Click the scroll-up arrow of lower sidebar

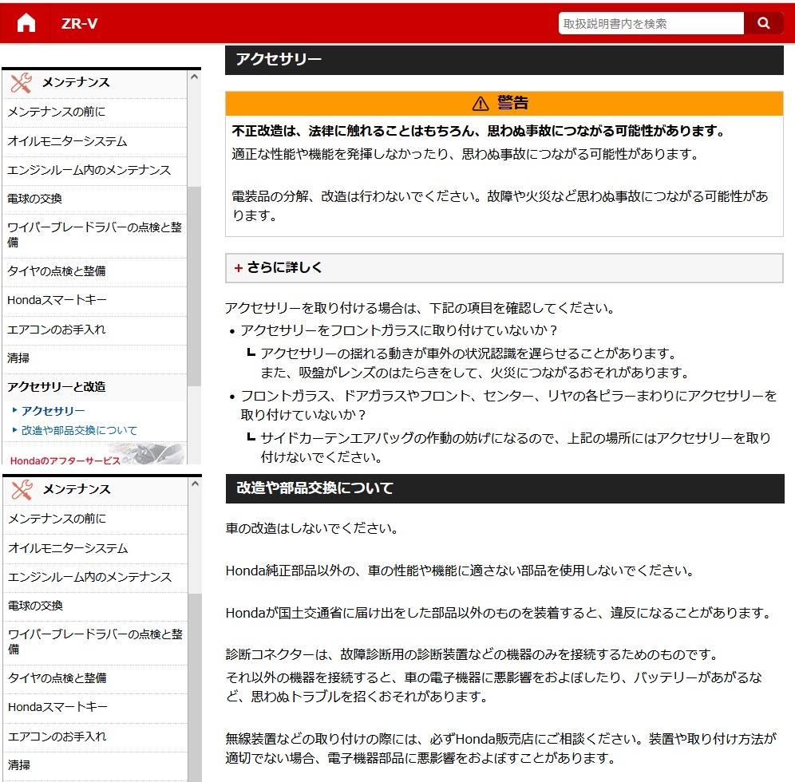tap(195, 484)
